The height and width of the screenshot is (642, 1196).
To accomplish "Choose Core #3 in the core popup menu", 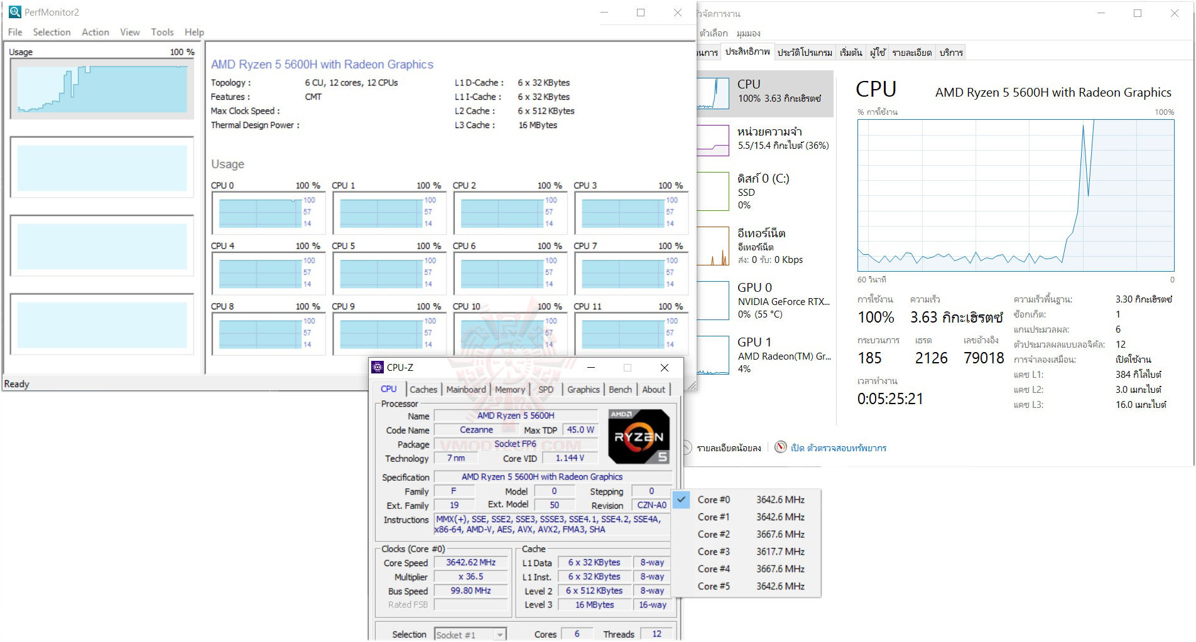I will pos(746,552).
